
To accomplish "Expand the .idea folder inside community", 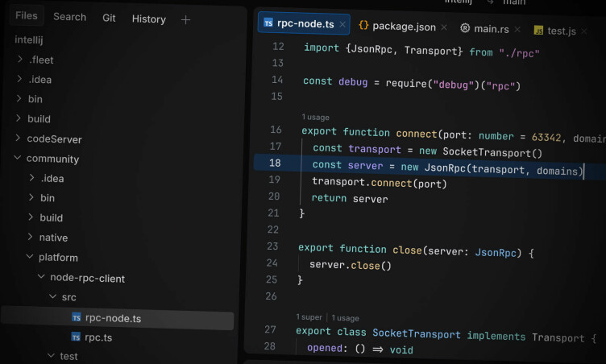I will [31, 177].
